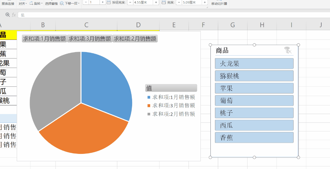Edit the 4.55厘米 button width field
This screenshot has height=169, width=330.
click(x=143, y=2)
